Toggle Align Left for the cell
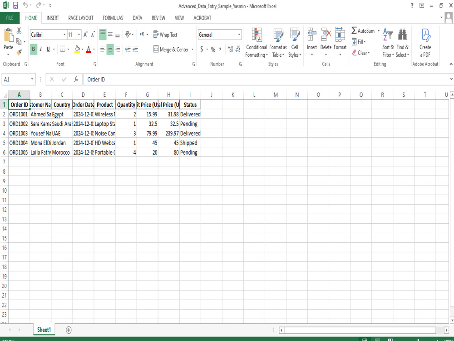This screenshot has height=341, width=454. tap(103, 49)
